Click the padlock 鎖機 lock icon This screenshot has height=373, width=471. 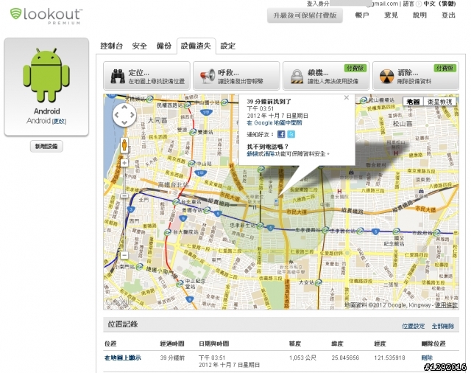297,77
